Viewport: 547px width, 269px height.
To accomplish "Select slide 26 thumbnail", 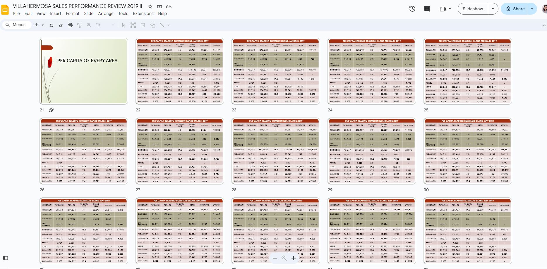I will pos(84,151).
